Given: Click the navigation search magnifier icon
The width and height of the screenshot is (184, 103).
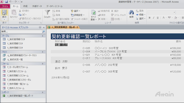Looking at the screenshot, I should (44, 31).
